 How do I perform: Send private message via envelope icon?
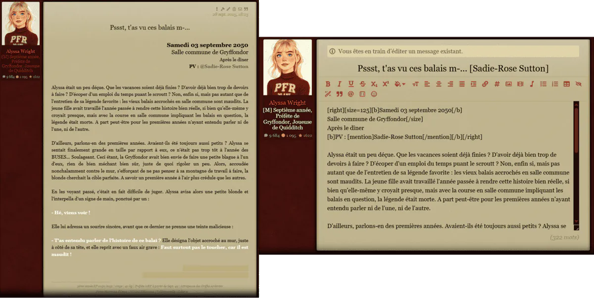point(240,9)
